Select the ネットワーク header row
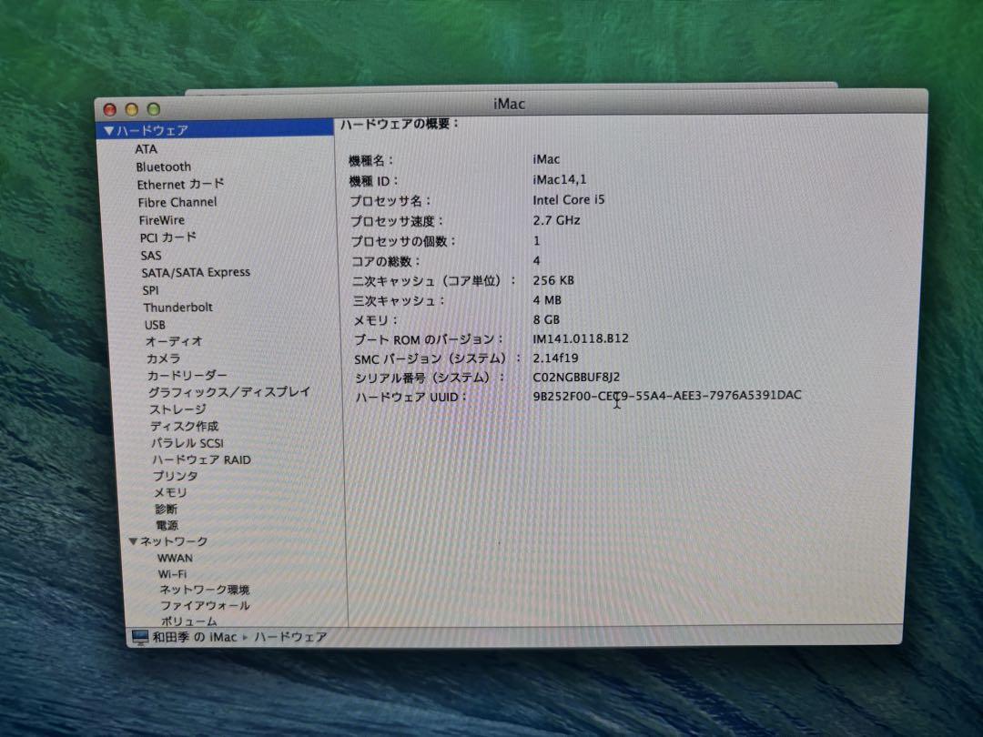 click(x=173, y=540)
